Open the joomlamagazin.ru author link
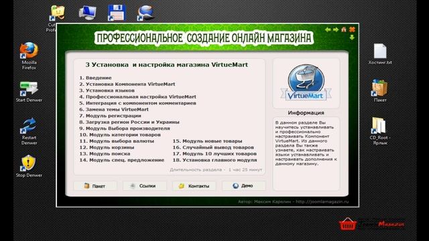 (322, 202)
